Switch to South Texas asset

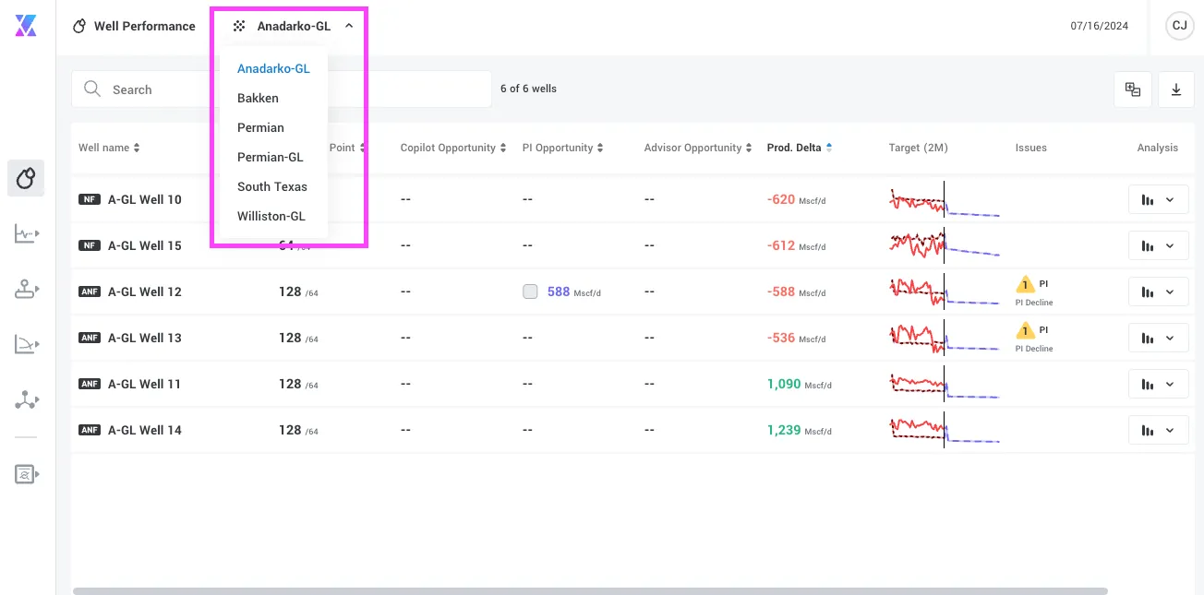pos(273,186)
